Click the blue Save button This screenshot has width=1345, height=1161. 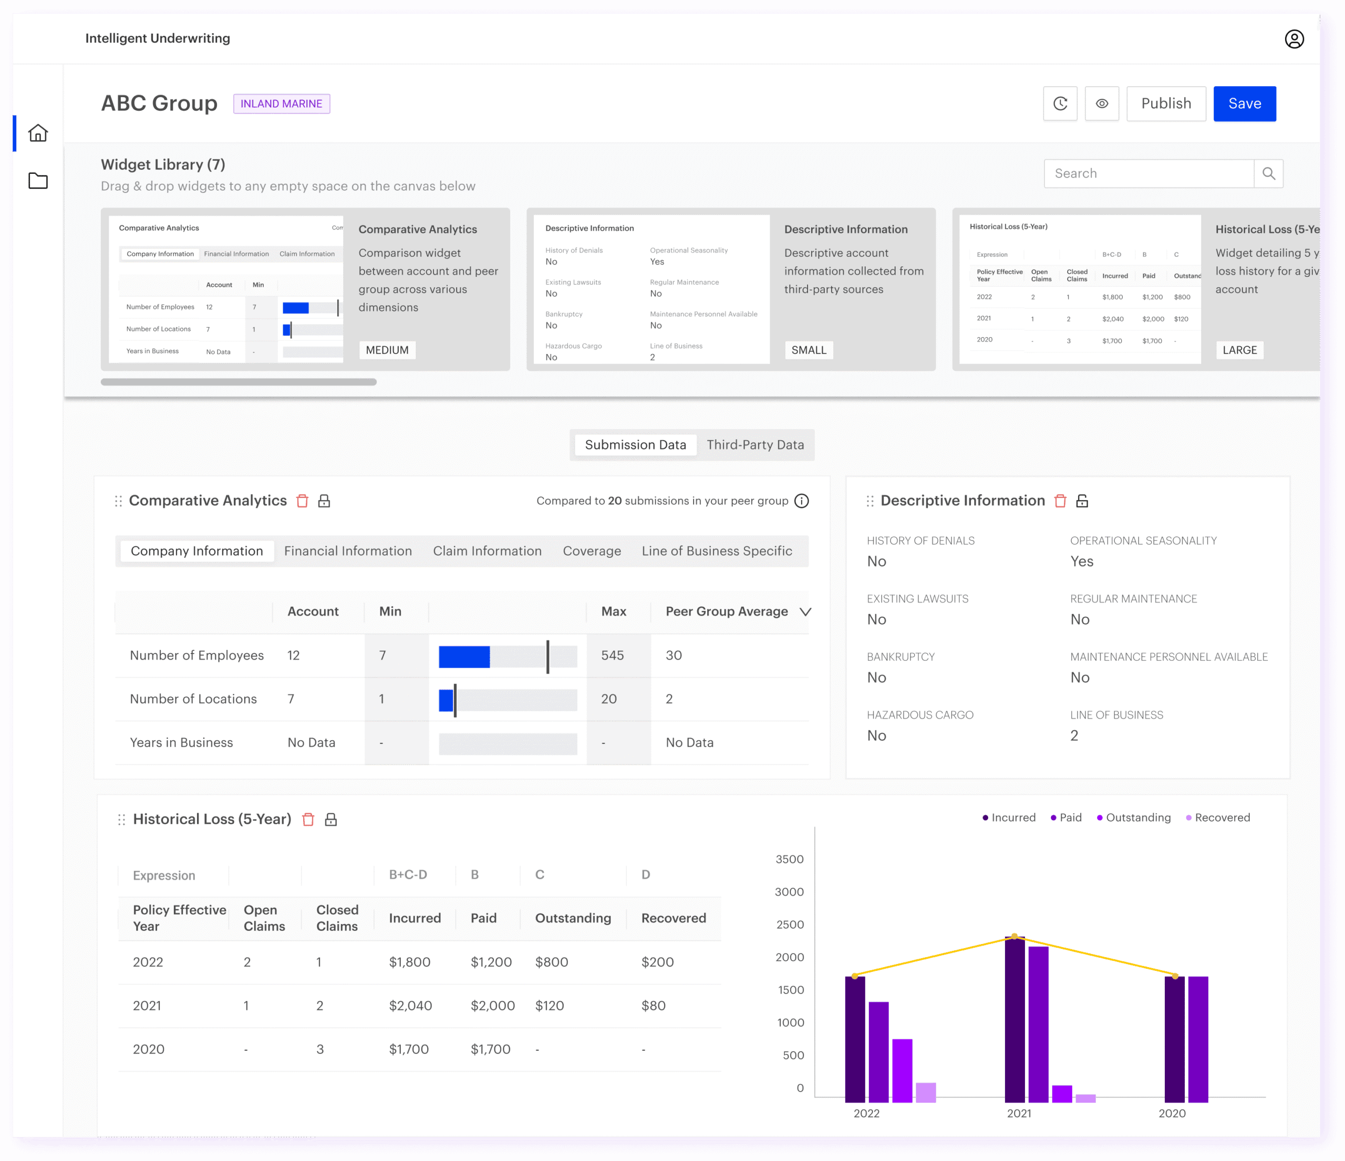[x=1244, y=104]
